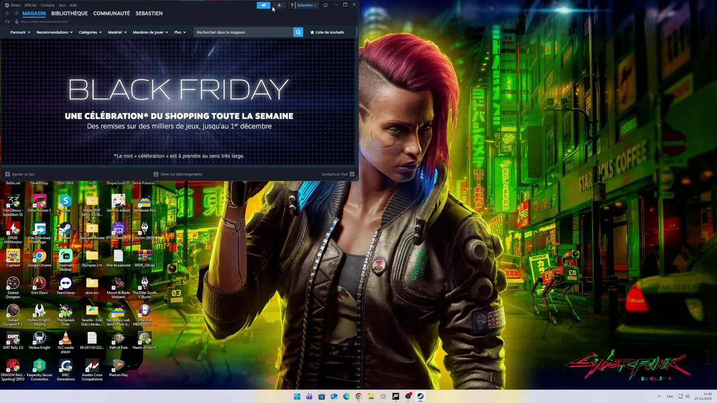Image resolution: width=717 pixels, height=403 pixels.
Task: Select the Hearts of Iron IV icon
Action: click(x=145, y=340)
